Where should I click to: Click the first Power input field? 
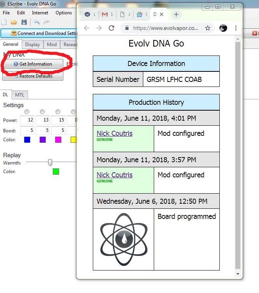point(27,120)
